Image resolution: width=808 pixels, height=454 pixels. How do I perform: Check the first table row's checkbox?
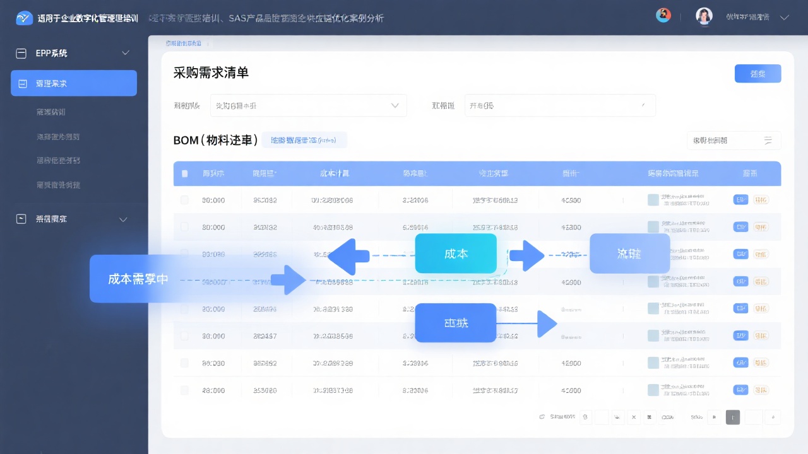pyautogui.click(x=184, y=200)
